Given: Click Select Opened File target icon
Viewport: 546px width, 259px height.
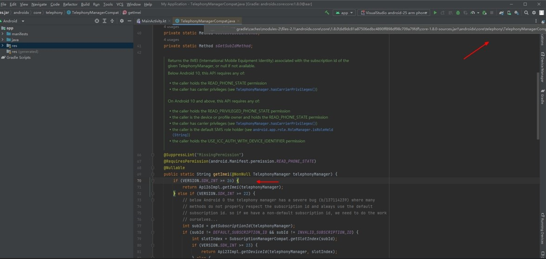Looking at the screenshot, I should tap(97, 21).
